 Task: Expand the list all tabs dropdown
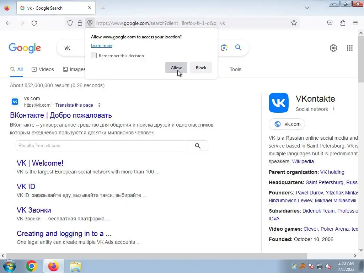[x=307, y=8]
